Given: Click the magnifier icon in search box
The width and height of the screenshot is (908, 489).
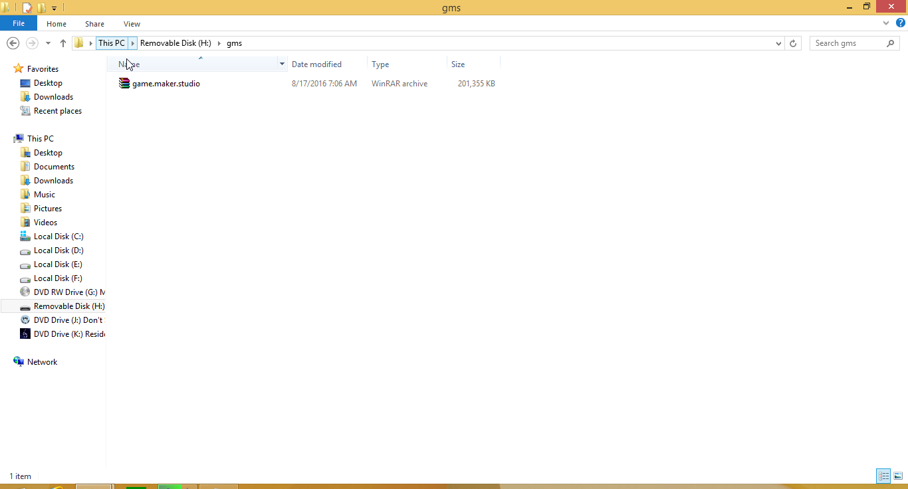Looking at the screenshot, I should coord(891,43).
